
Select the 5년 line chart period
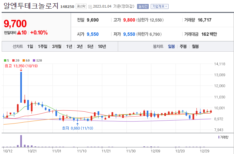(90, 46)
